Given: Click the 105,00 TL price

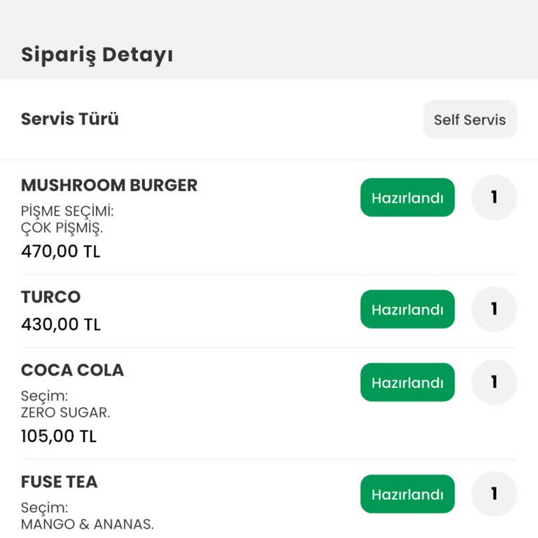Looking at the screenshot, I should point(59,436).
